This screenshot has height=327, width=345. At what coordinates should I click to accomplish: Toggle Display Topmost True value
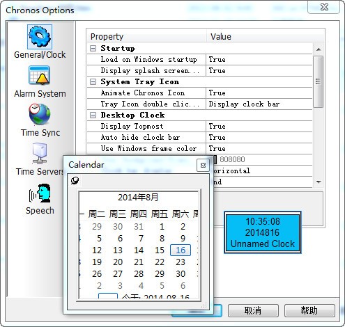point(259,127)
